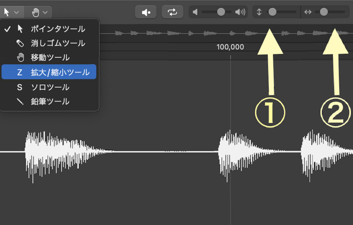
Task: Choose ソロツール from the tool list
Action: [50, 87]
